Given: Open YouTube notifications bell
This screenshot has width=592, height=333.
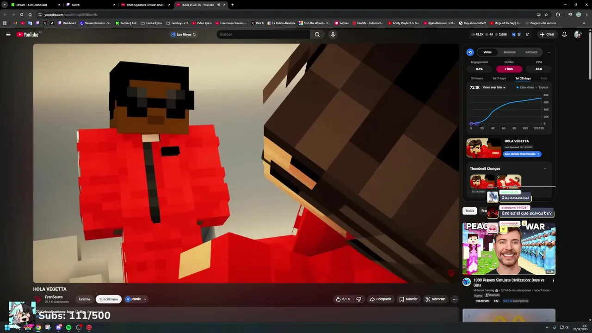Looking at the screenshot, I should click(x=564, y=34).
